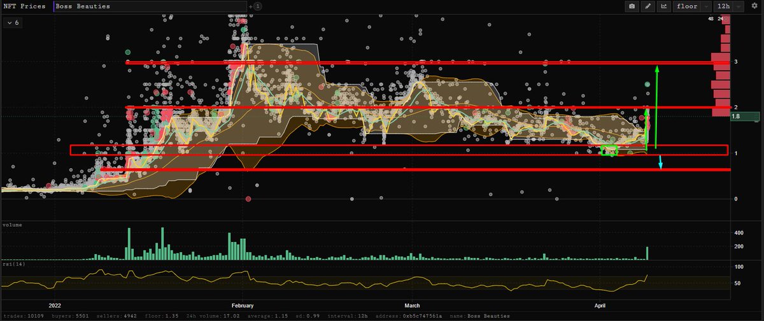
Task: Expand the 12h interval dropdown
Action: point(730,6)
